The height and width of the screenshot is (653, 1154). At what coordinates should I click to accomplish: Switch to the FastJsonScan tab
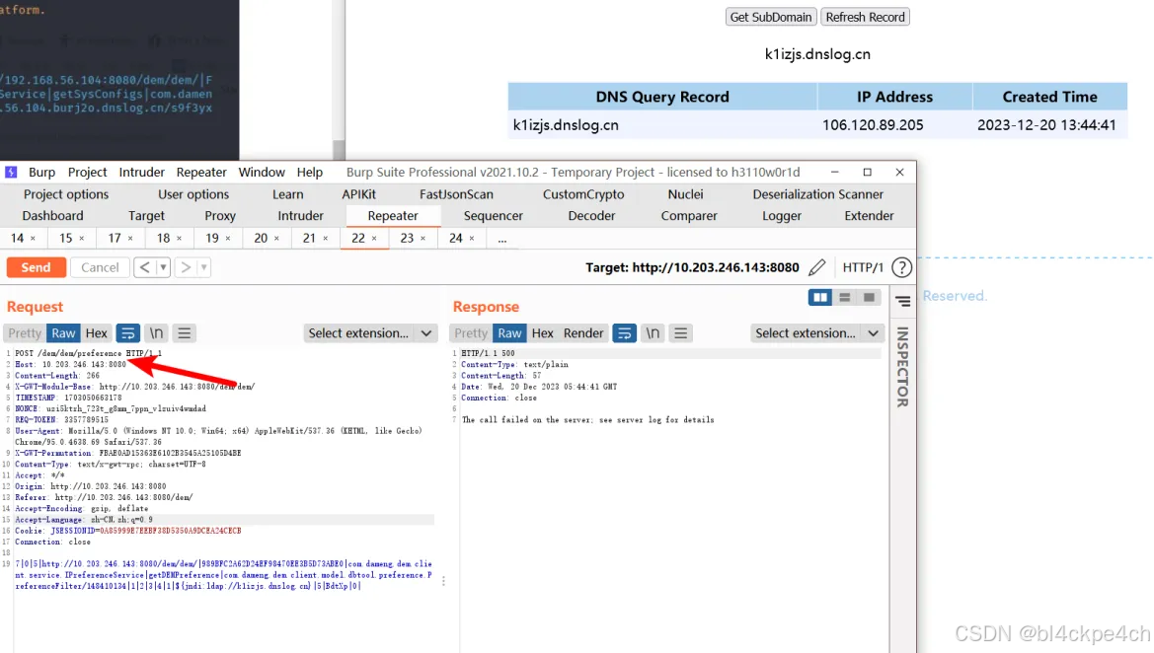tap(456, 194)
